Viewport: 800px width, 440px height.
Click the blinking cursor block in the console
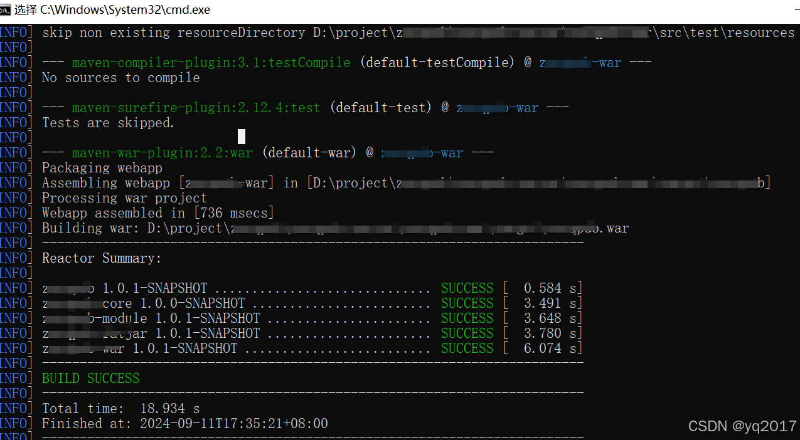point(241,136)
